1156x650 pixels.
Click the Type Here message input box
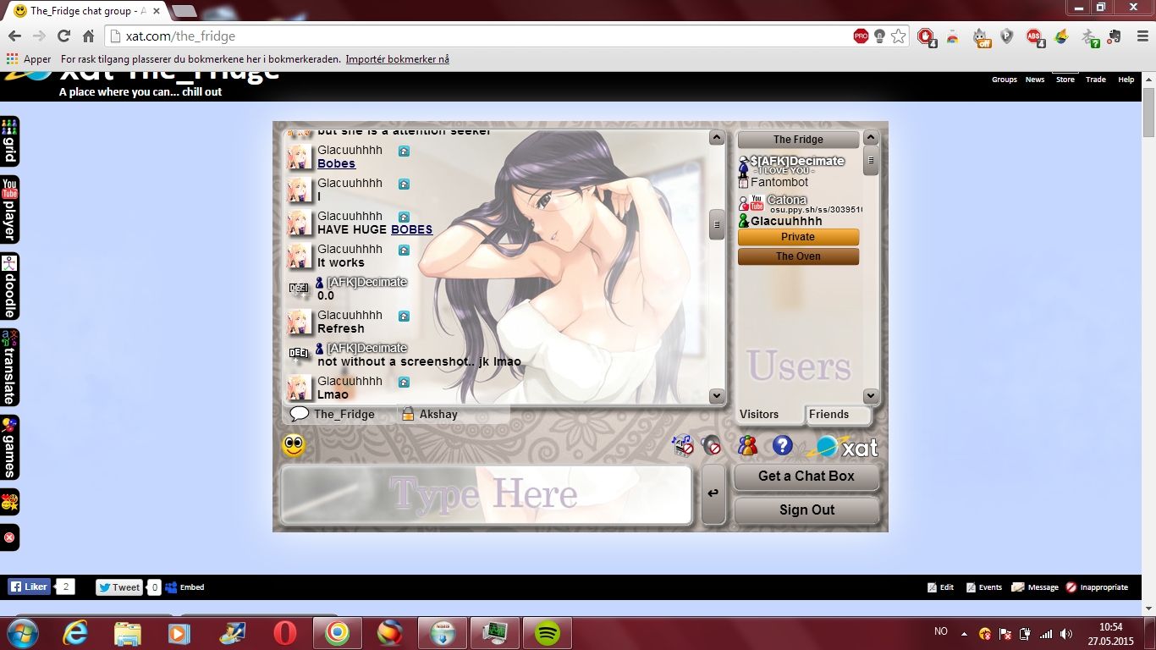coord(487,494)
